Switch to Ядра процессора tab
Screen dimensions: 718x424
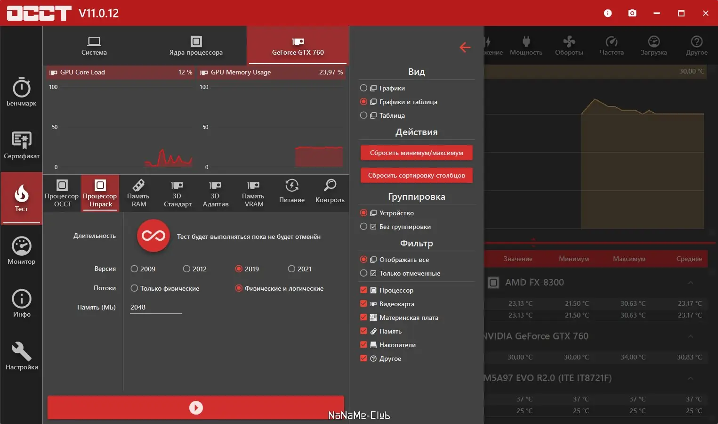196,46
